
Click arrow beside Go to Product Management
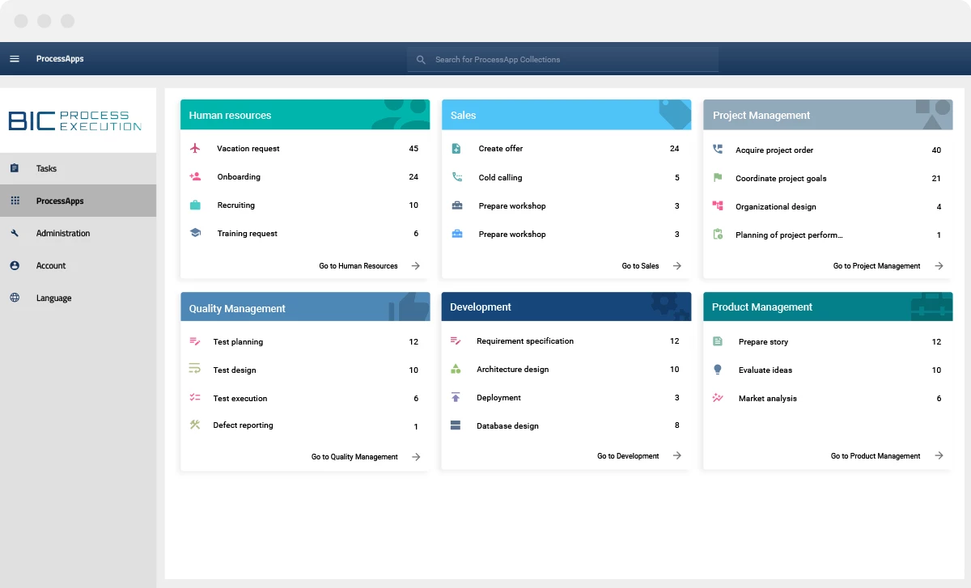click(x=939, y=455)
